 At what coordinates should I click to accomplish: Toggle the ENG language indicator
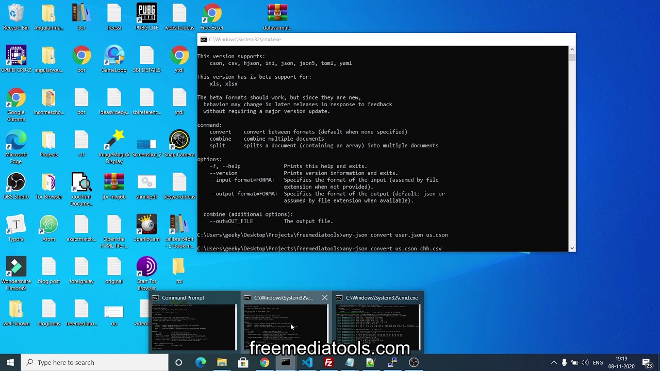coord(598,362)
